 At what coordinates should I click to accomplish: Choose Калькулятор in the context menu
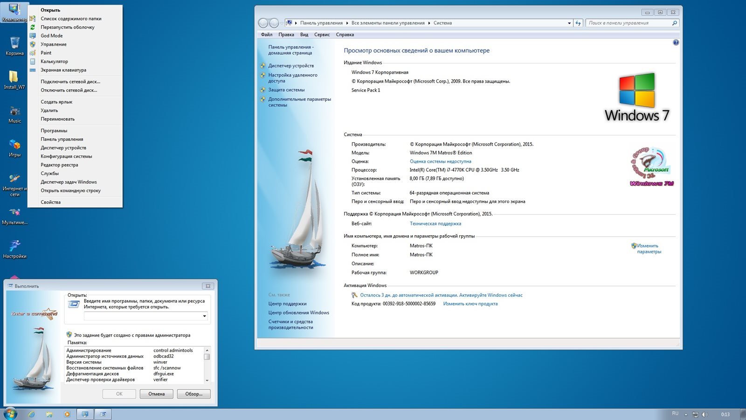pos(75,61)
